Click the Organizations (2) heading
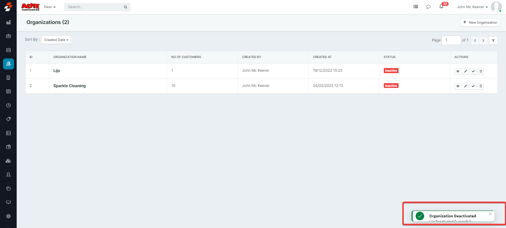The width and height of the screenshot is (506, 228). (48, 22)
